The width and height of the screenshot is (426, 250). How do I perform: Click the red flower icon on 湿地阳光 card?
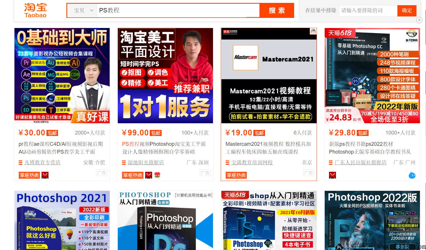point(157,175)
